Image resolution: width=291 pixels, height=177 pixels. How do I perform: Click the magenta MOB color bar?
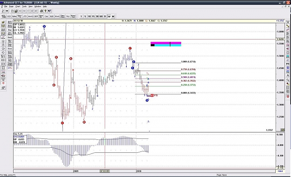pyautogui.click(x=166, y=43)
